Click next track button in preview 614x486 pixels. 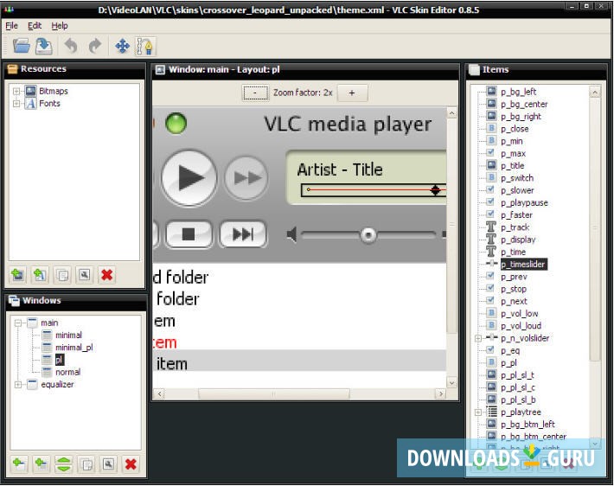[243, 234]
